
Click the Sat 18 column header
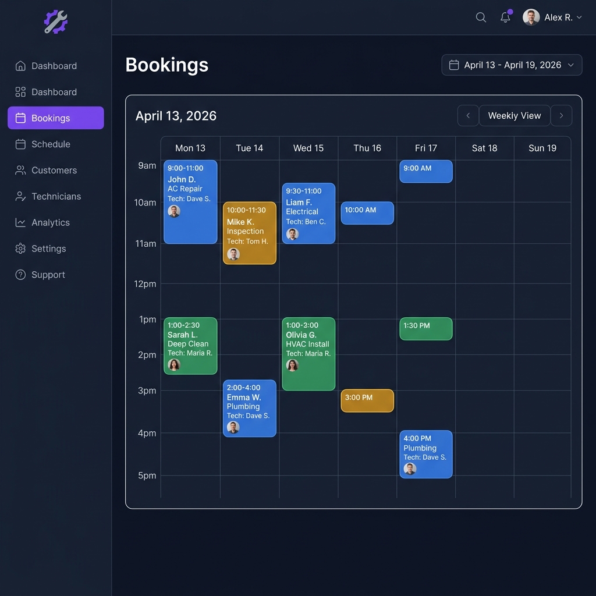484,148
